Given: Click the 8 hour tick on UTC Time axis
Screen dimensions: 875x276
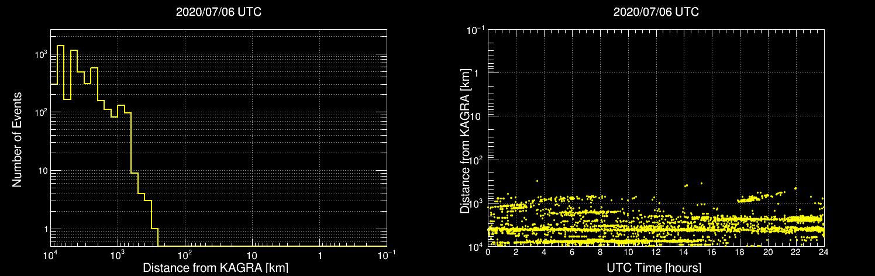Looking at the screenshot, I should [x=600, y=252].
